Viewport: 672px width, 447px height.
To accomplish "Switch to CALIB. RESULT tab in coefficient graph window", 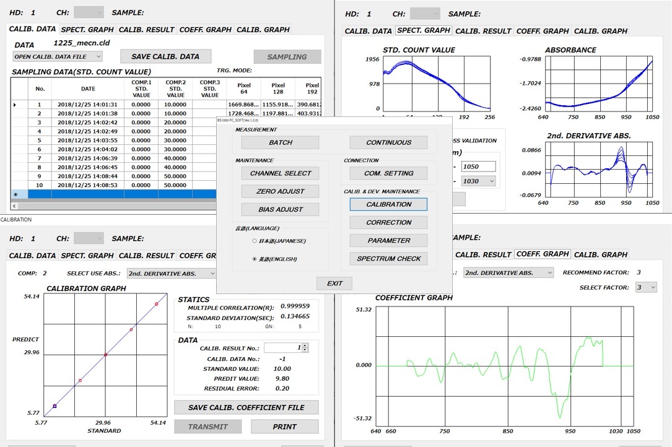I will tap(484, 254).
